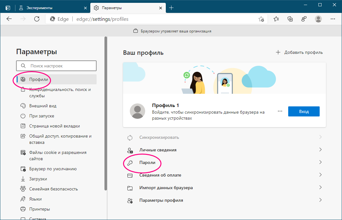Open the three-dot menu for Профиль 1

pos(280,111)
